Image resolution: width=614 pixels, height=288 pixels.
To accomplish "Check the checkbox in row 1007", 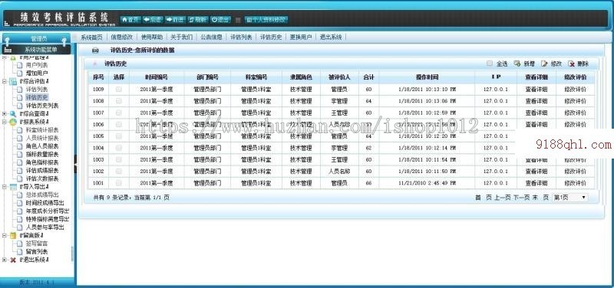I will click(119, 113).
